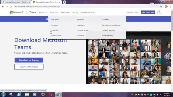Screen dimensions: 173x97
Task: Select For work under Use cases
Action: [x=55, y=25]
